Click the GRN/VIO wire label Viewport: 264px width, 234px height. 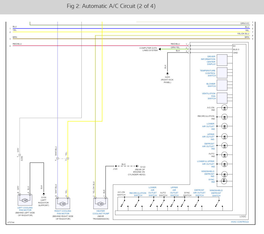pos(245,23)
